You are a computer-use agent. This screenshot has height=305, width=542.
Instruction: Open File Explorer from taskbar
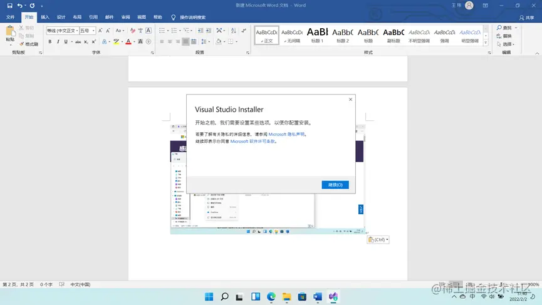coord(286,297)
